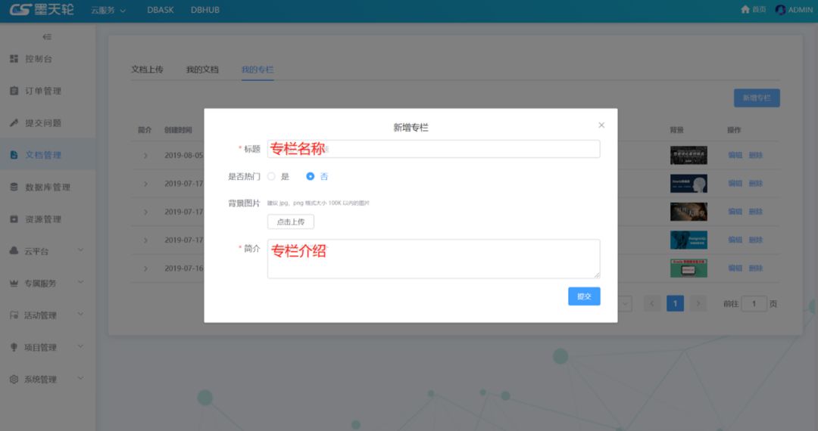Click the 项目管理 lightbulb icon

14,347
